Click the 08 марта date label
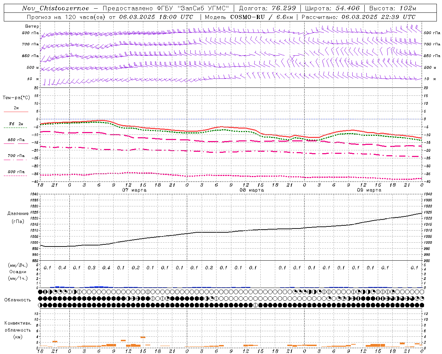Viewport: 442px width, 354px height. (x=252, y=190)
